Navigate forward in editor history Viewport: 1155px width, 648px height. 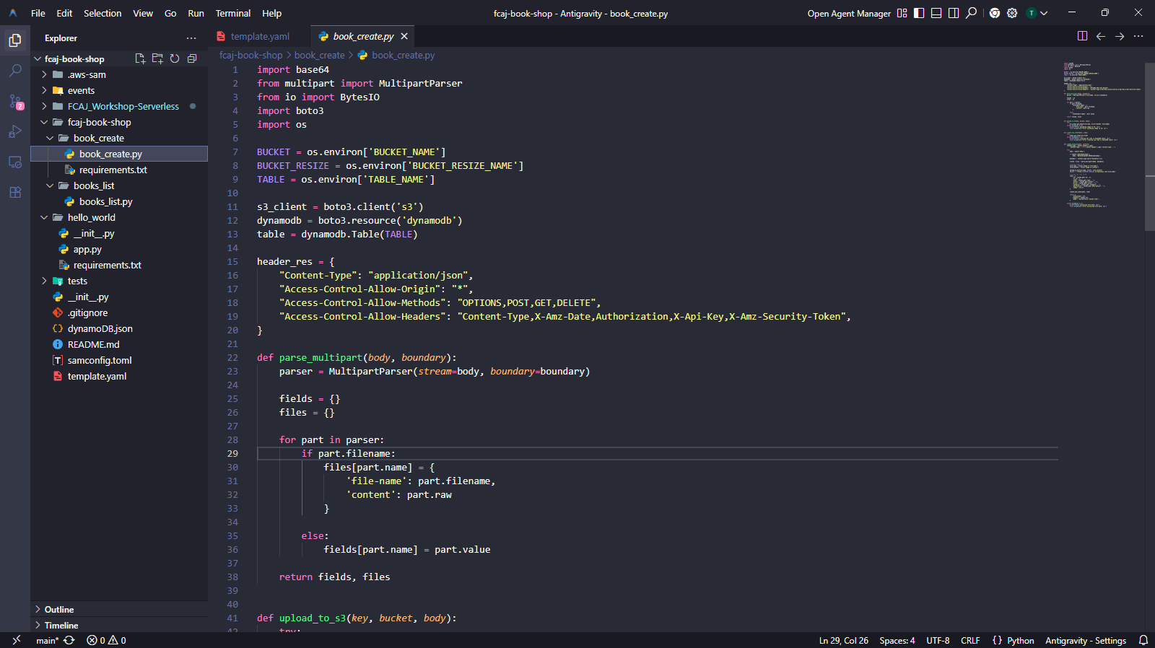tap(1120, 36)
